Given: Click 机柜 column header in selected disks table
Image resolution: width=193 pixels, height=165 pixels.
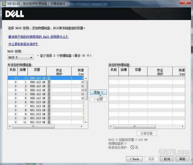Looking at the screenshot, I should point(114,71).
